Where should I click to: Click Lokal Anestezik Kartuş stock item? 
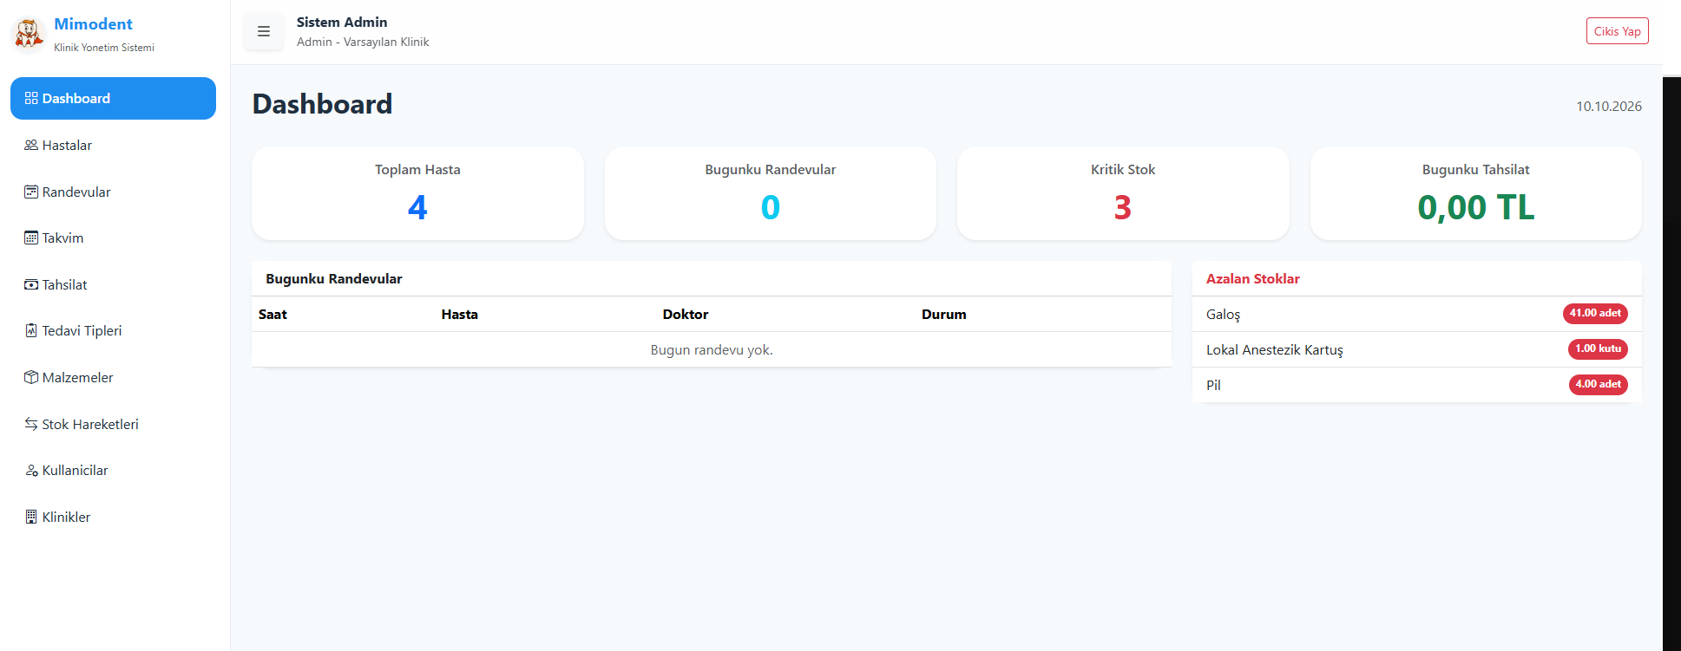point(1274,350)
